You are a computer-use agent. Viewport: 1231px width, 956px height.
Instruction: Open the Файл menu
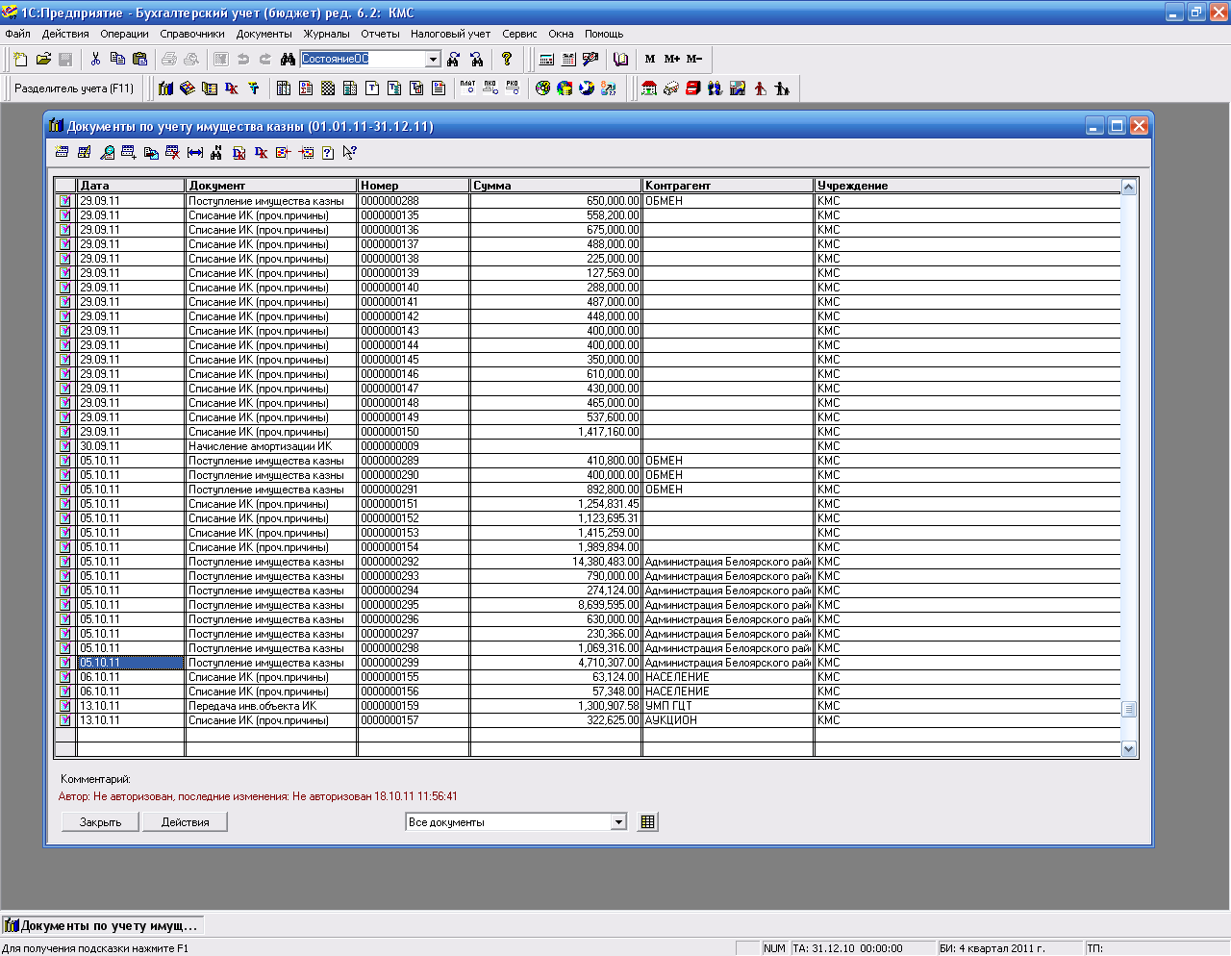pos(17,34)
